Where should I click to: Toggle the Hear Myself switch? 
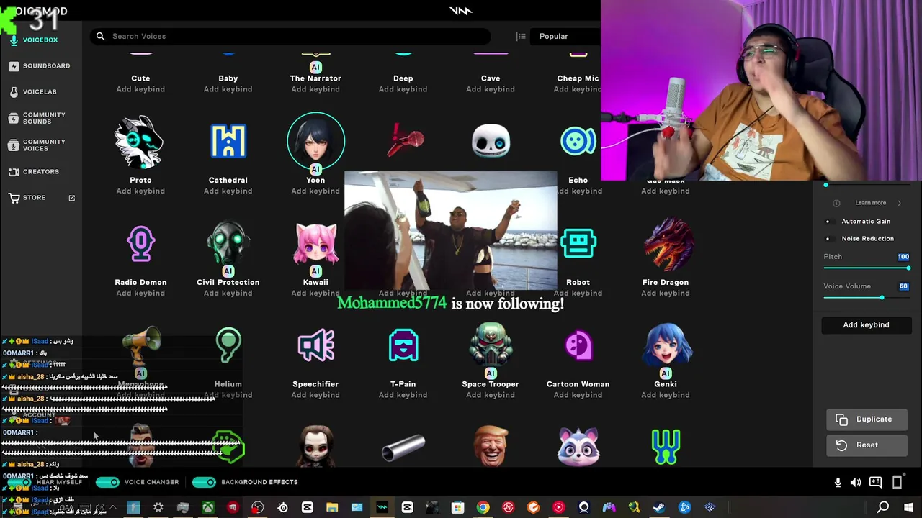click(x=20, y=482)
